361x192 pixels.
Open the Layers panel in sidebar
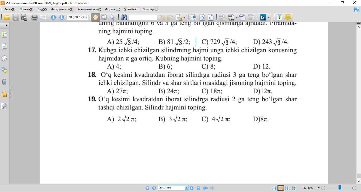click(x=4, y=58)
